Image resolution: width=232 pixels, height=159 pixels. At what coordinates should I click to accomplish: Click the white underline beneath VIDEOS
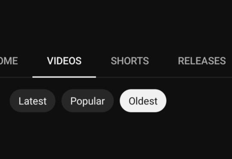coord(64,77)
